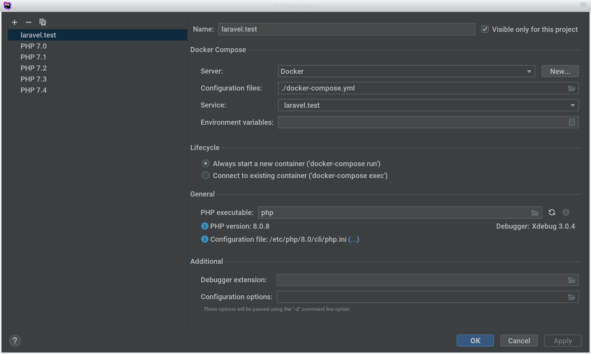
Task: Click the PHP version: 8.0.8 text
Action: tap(240, 226)
